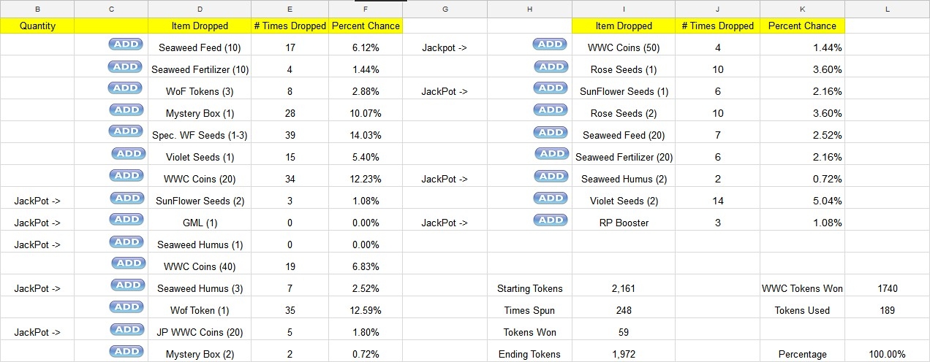Click ADD button next to Seaweed Humus (2)
The height and width of the screenshot is (362, 930).
tap(551, 176)
